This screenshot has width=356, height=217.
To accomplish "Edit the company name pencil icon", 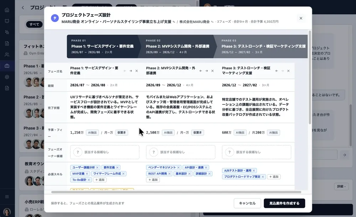I will click(212, 22).
